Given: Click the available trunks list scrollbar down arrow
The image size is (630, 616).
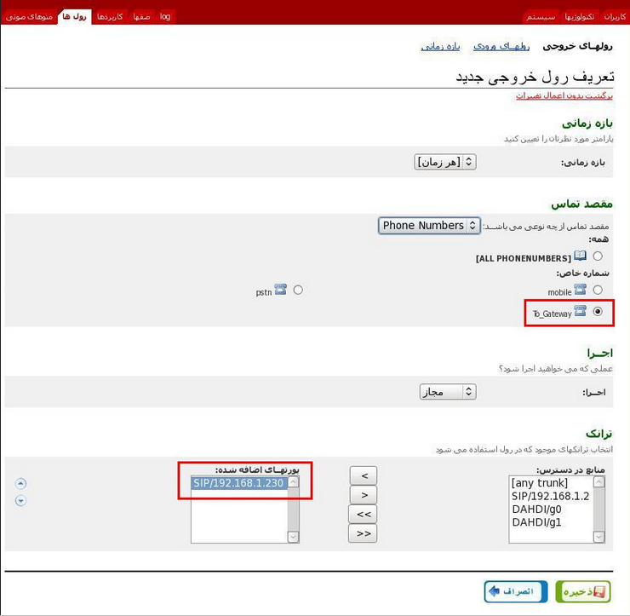Looking at the screenshot, I should [598, 537].
